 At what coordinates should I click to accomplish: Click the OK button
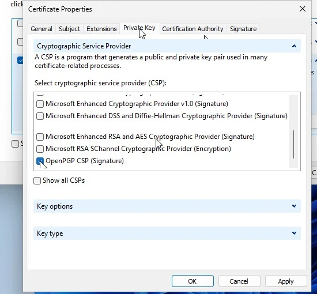pos(193,281)
